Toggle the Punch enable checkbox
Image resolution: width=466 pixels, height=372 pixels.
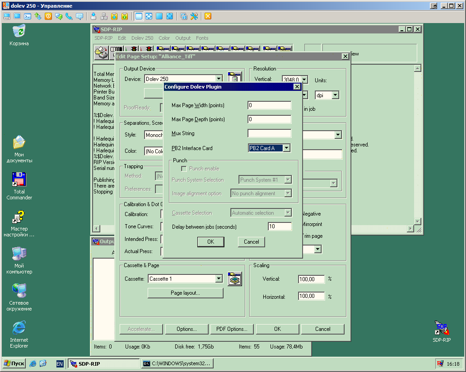[x=184, y=169]
